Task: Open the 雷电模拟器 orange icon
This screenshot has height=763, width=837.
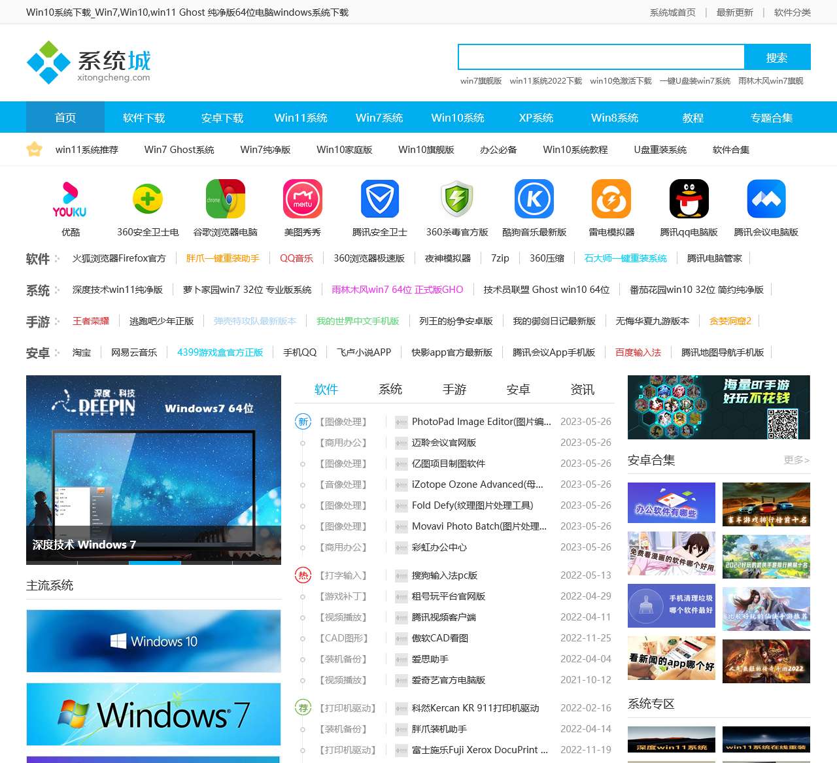Action: (611, 199)
